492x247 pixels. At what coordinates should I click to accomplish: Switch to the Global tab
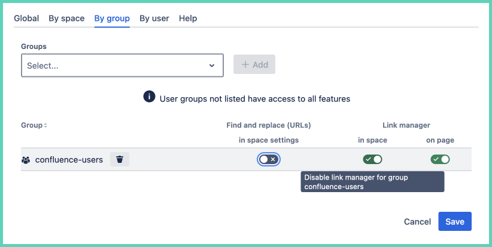26,18
